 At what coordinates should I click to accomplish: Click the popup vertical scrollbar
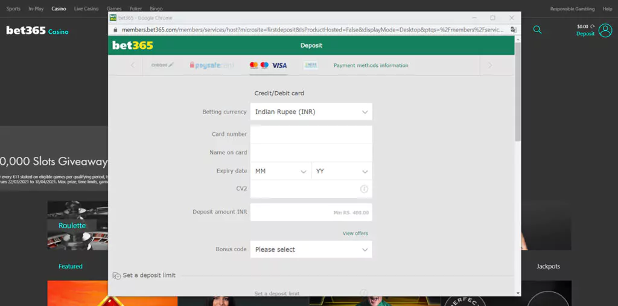pos(517,91)
